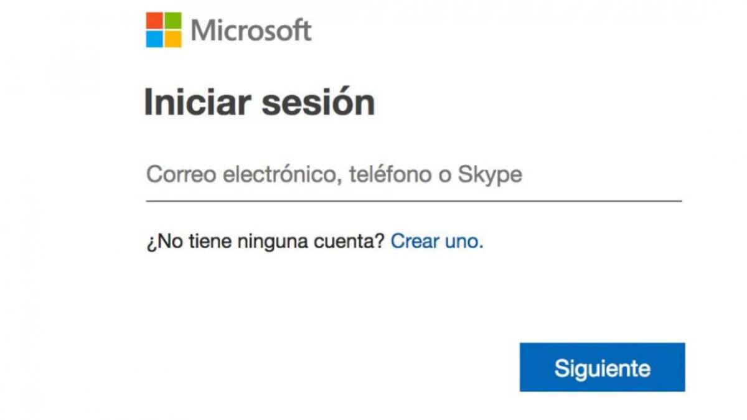Viewport: 747px width, 420px height.
Task: Click the 'Iniciar sesión' heading
Action: pyautogui.click(x=260, y=100)
